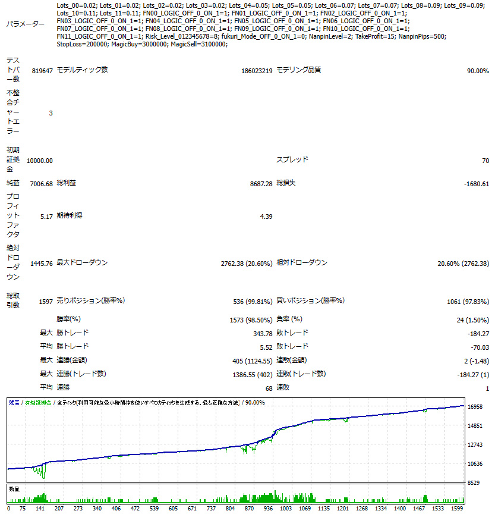Click the total trades value 1597

coord(46,302)
